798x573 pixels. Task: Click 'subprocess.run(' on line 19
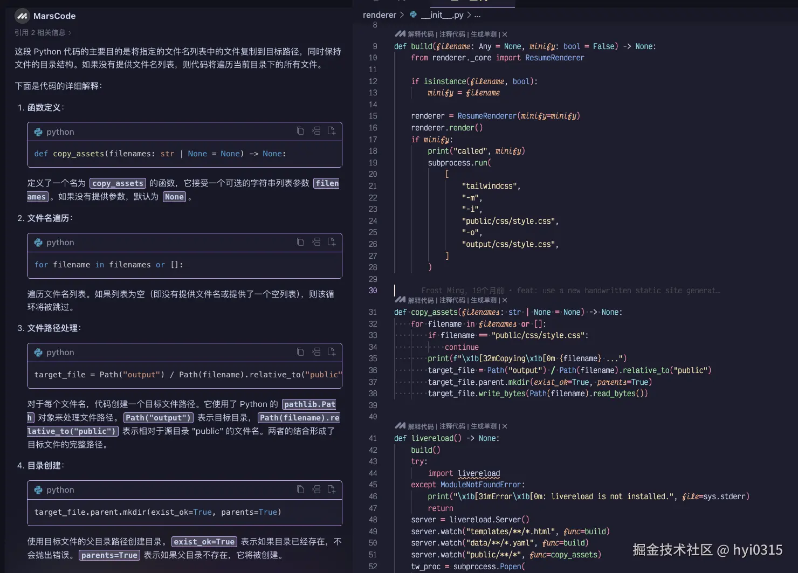click(x=459, y=163)
